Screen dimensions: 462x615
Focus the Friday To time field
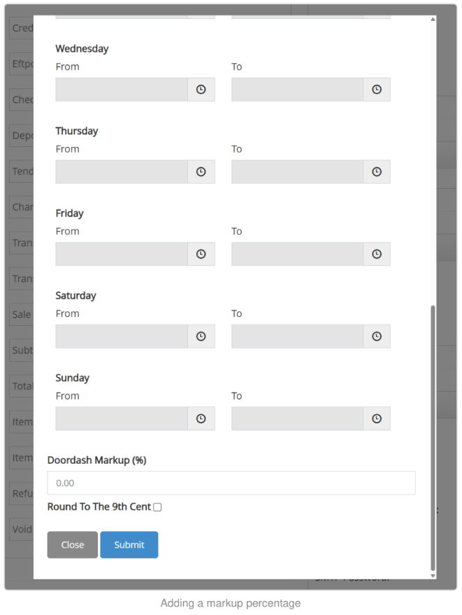(298, 254)
